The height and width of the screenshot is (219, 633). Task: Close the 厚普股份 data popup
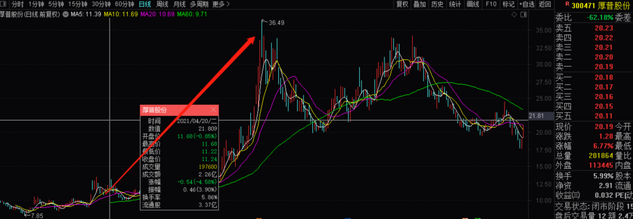(213, 109)
